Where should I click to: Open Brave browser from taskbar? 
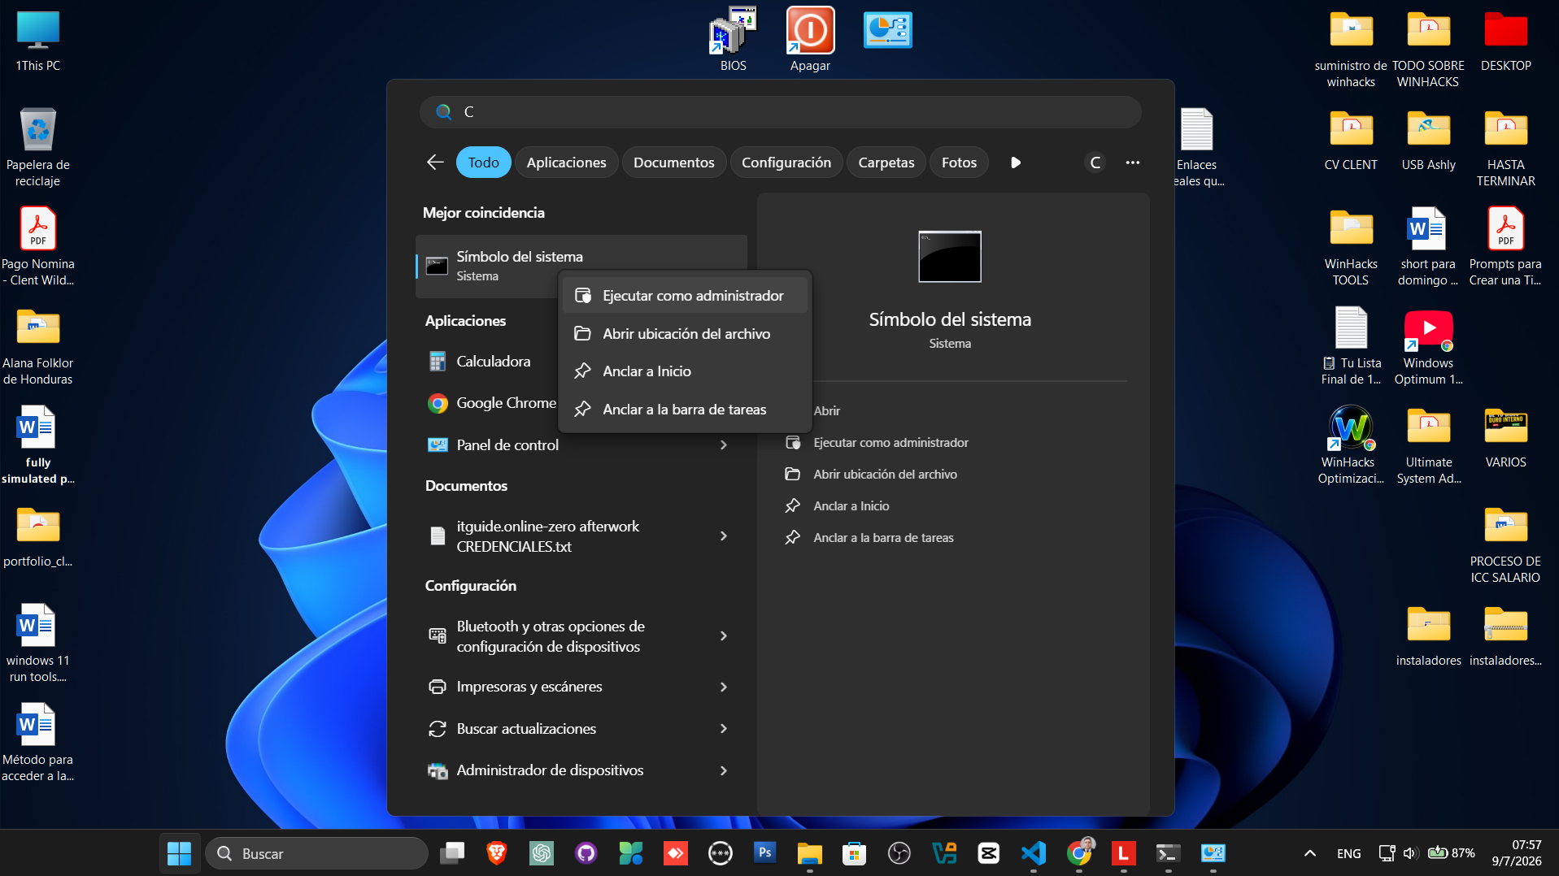496,853
